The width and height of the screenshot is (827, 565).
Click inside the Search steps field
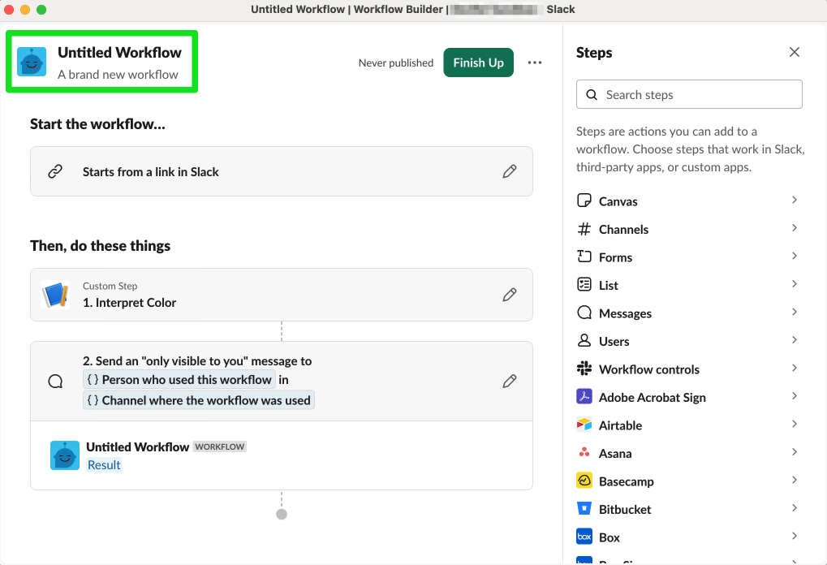tap(688, 94)
